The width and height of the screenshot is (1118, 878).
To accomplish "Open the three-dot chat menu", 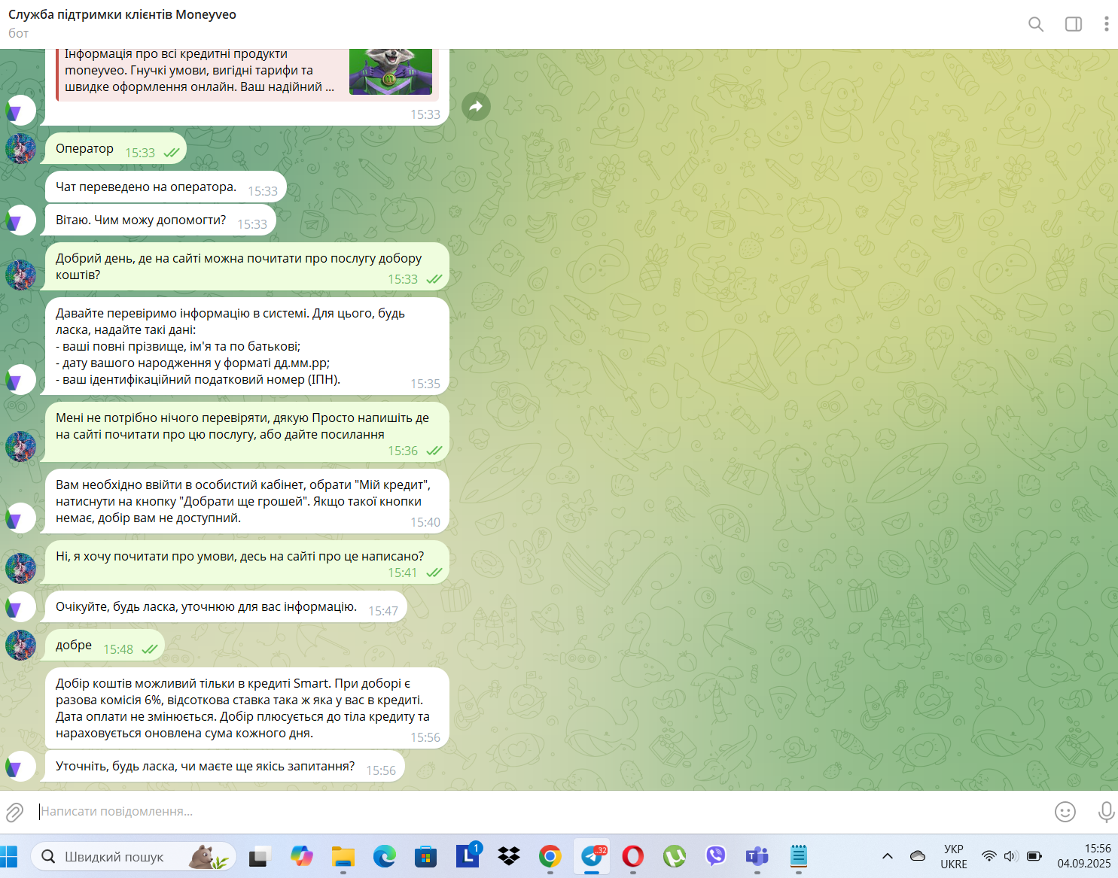I will [1106, 24].
